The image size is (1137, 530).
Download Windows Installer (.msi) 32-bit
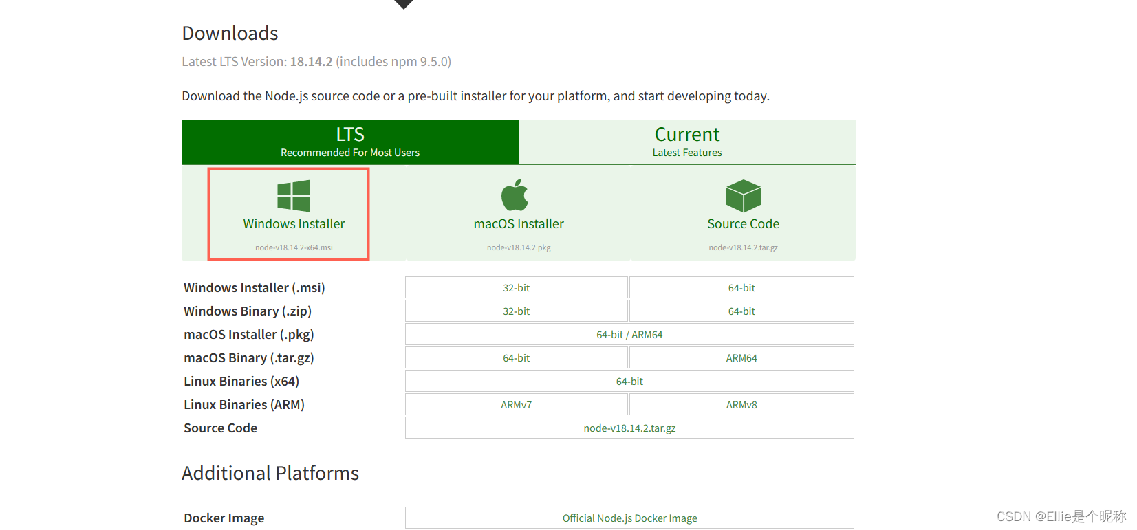[517, 287]
